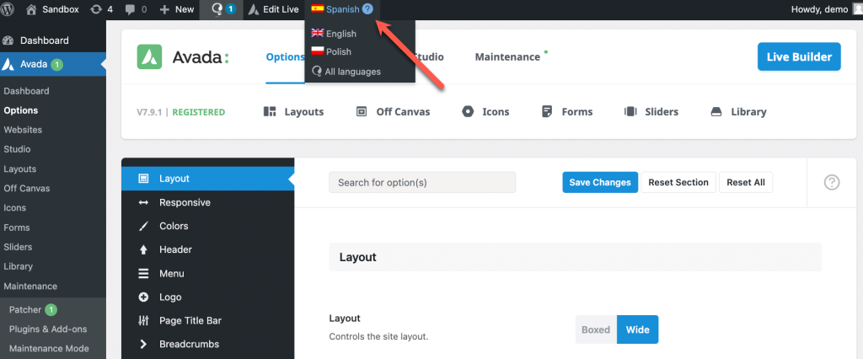This screenshot has height=359, width=863.
Task: Click the Save Changes button
Action: tap(600, 182)
